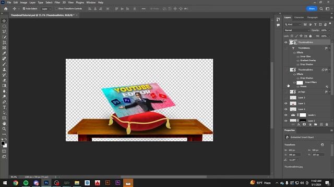Open the Search icon beside Share
334x187 pixels.
[x=321, y=9]
